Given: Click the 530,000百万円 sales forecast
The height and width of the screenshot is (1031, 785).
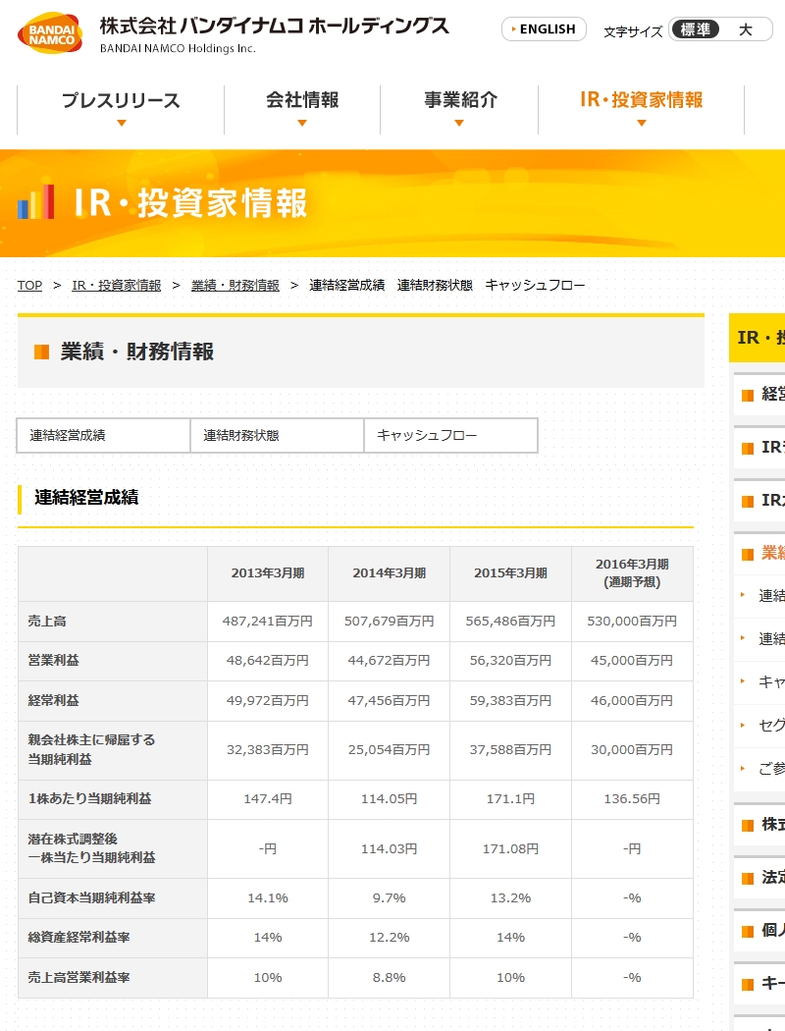Looking at the screenshot, I should click(632, 622).
